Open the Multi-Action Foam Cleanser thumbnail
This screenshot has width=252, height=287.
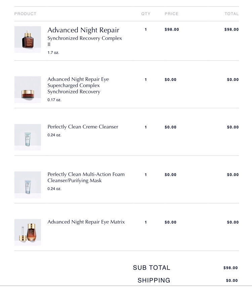[x=28, y=185]
